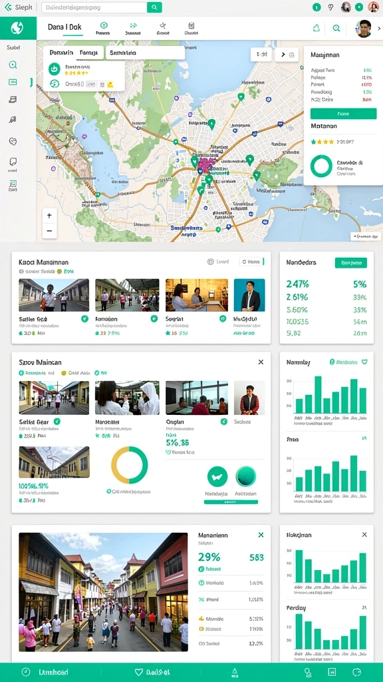Expand the chevron next to profile avatar
Viewport: 383px width, 682px height.
pos(378,28)
